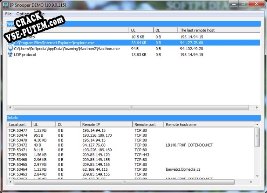Viewport: 267px width, 193px height.
Task: Click the 1.56 KB upload cell
Action: tap(40, 155)
